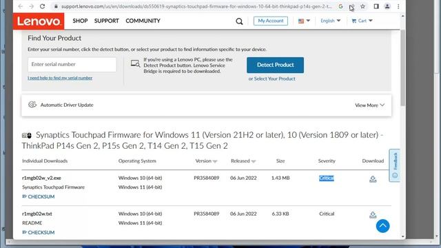Click the Synaptics Touchpad Firmware page title
This screenshot has height=248, width=441.
point(203,140)
